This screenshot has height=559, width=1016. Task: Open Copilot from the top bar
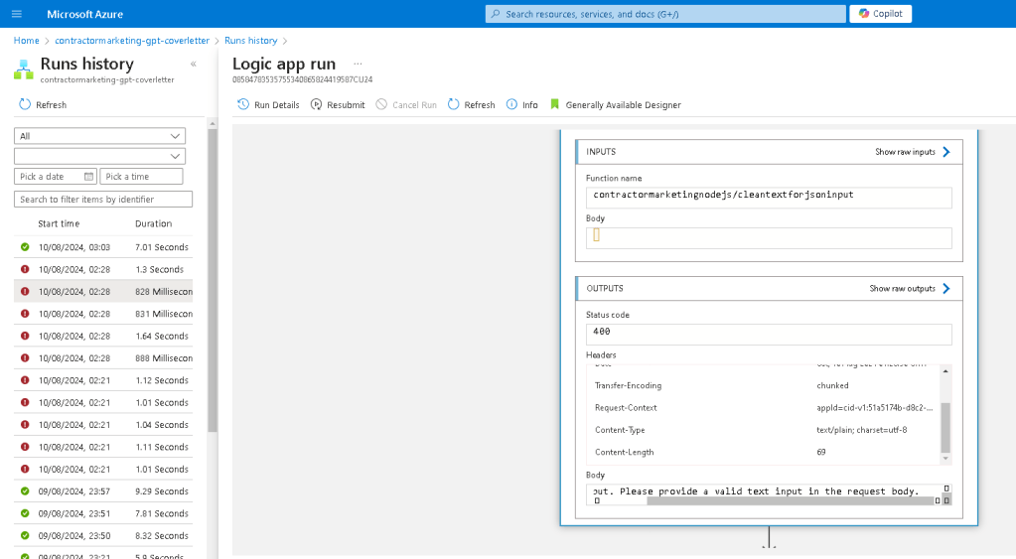pyautogui.click(x=881, y=14)
